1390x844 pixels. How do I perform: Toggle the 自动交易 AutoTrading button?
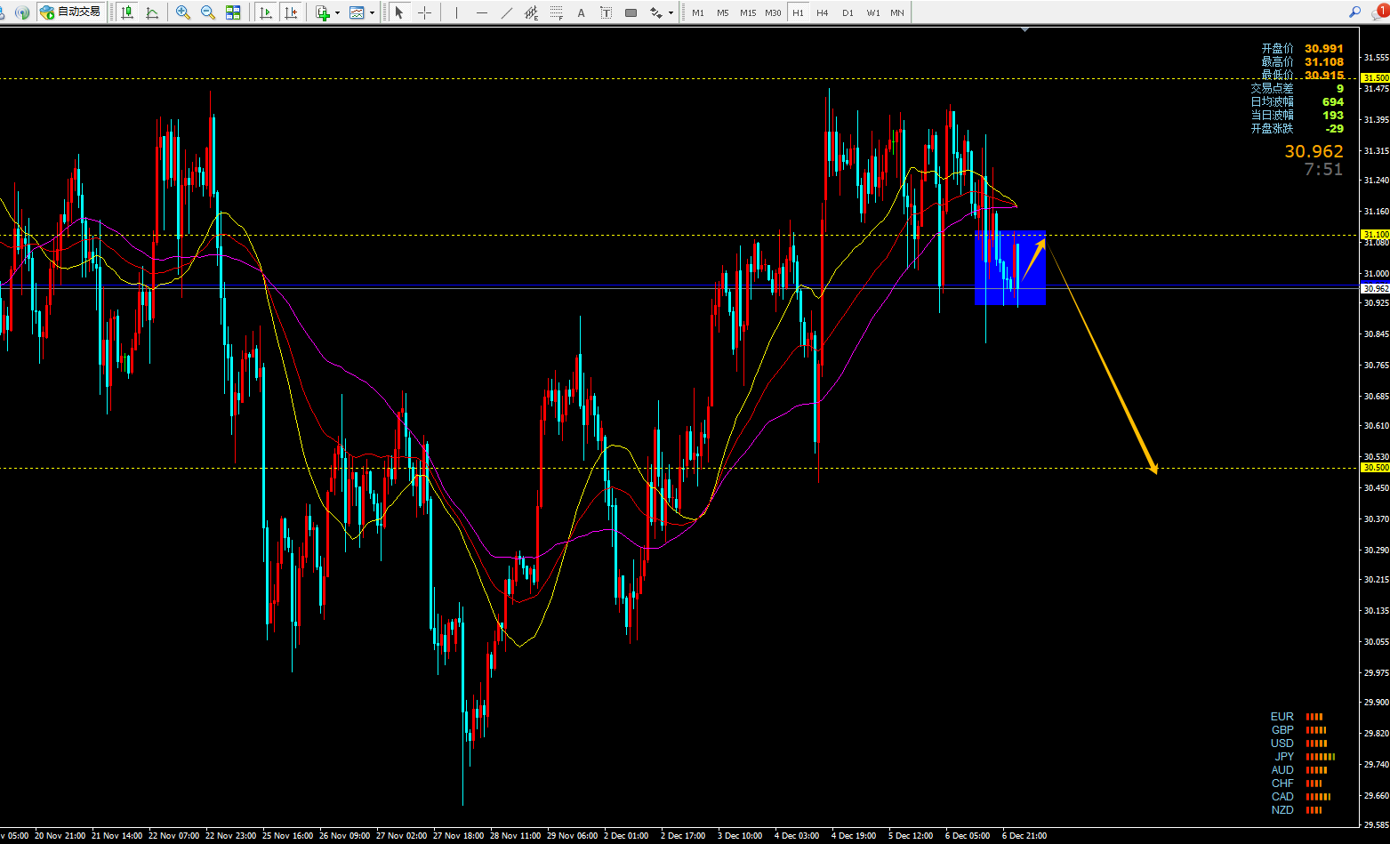pyautogui.click(x=71, y=12)
